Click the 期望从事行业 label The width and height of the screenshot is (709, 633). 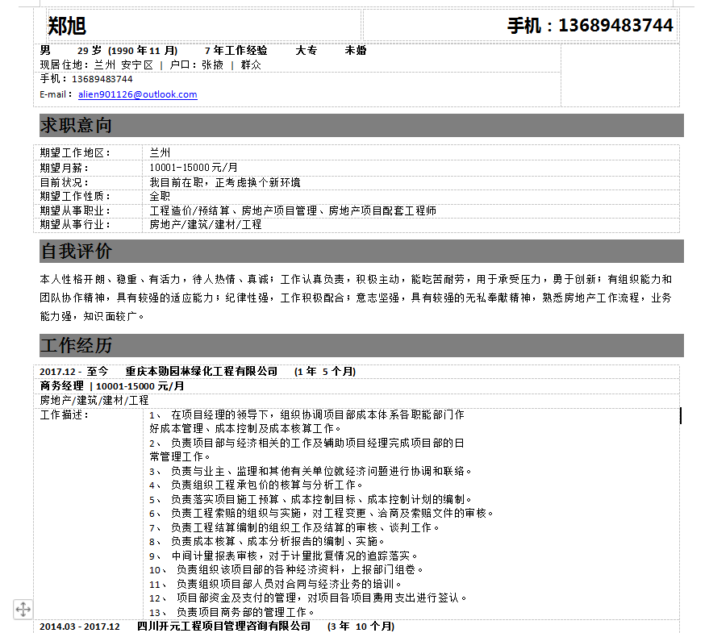coord(75,225)
